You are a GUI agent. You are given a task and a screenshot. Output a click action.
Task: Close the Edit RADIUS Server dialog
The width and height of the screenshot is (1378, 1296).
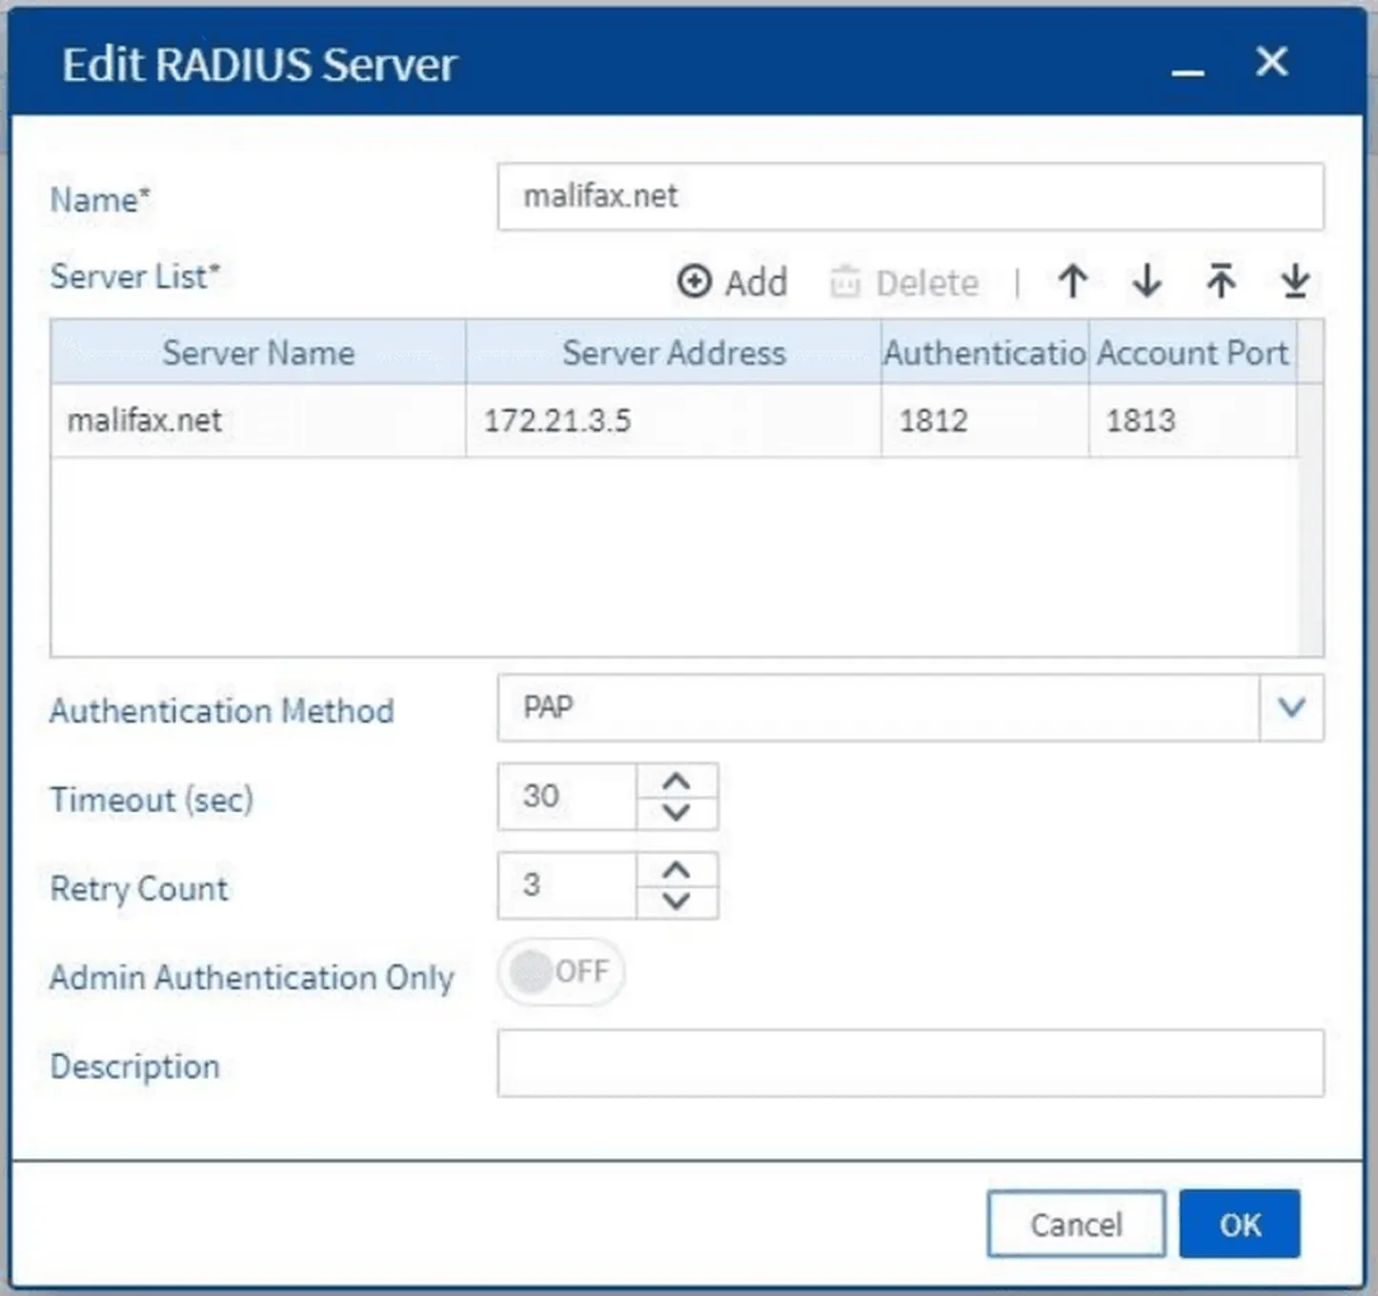pos(1271,62)
